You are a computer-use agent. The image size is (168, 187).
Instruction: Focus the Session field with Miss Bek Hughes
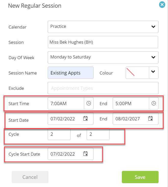103,42
